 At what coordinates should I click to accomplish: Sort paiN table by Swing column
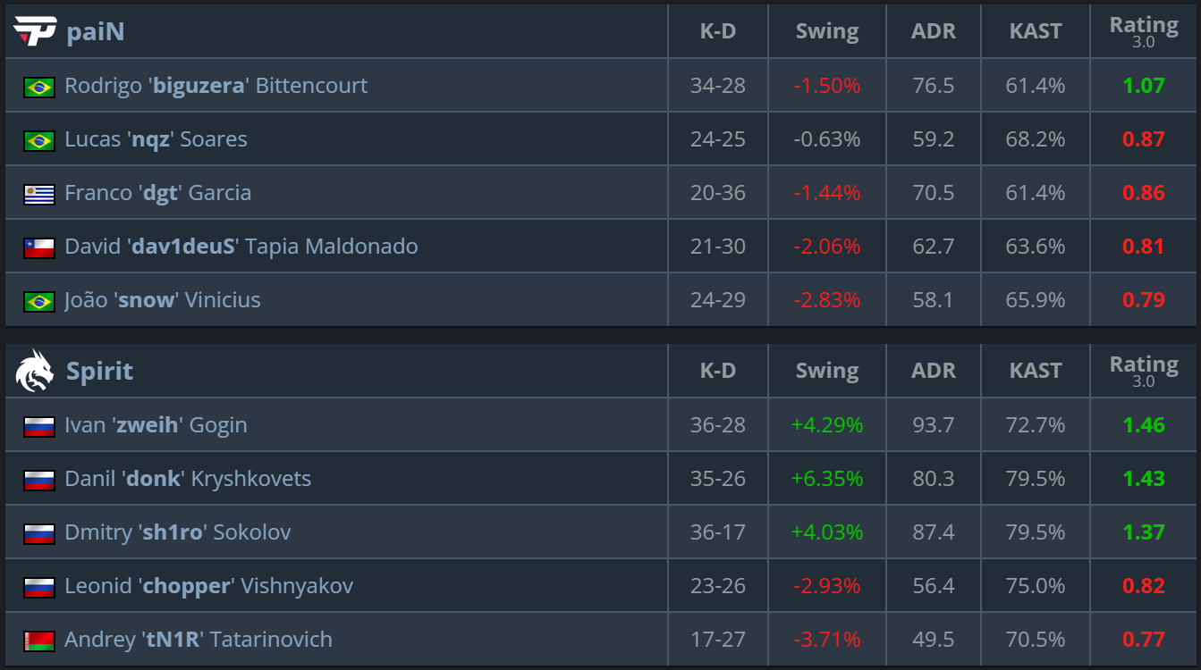pos(826,31)
